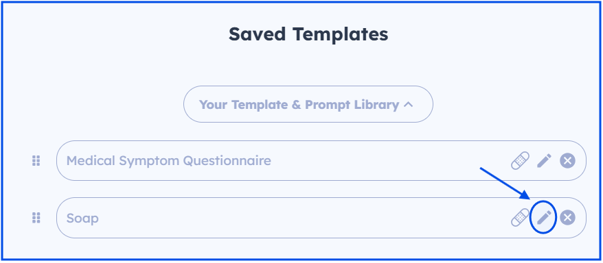Screen dimensions: 603x263
Task: Click the bandage icon for Medical Symptom Questionnaire
Action: [x=520, y=160]
